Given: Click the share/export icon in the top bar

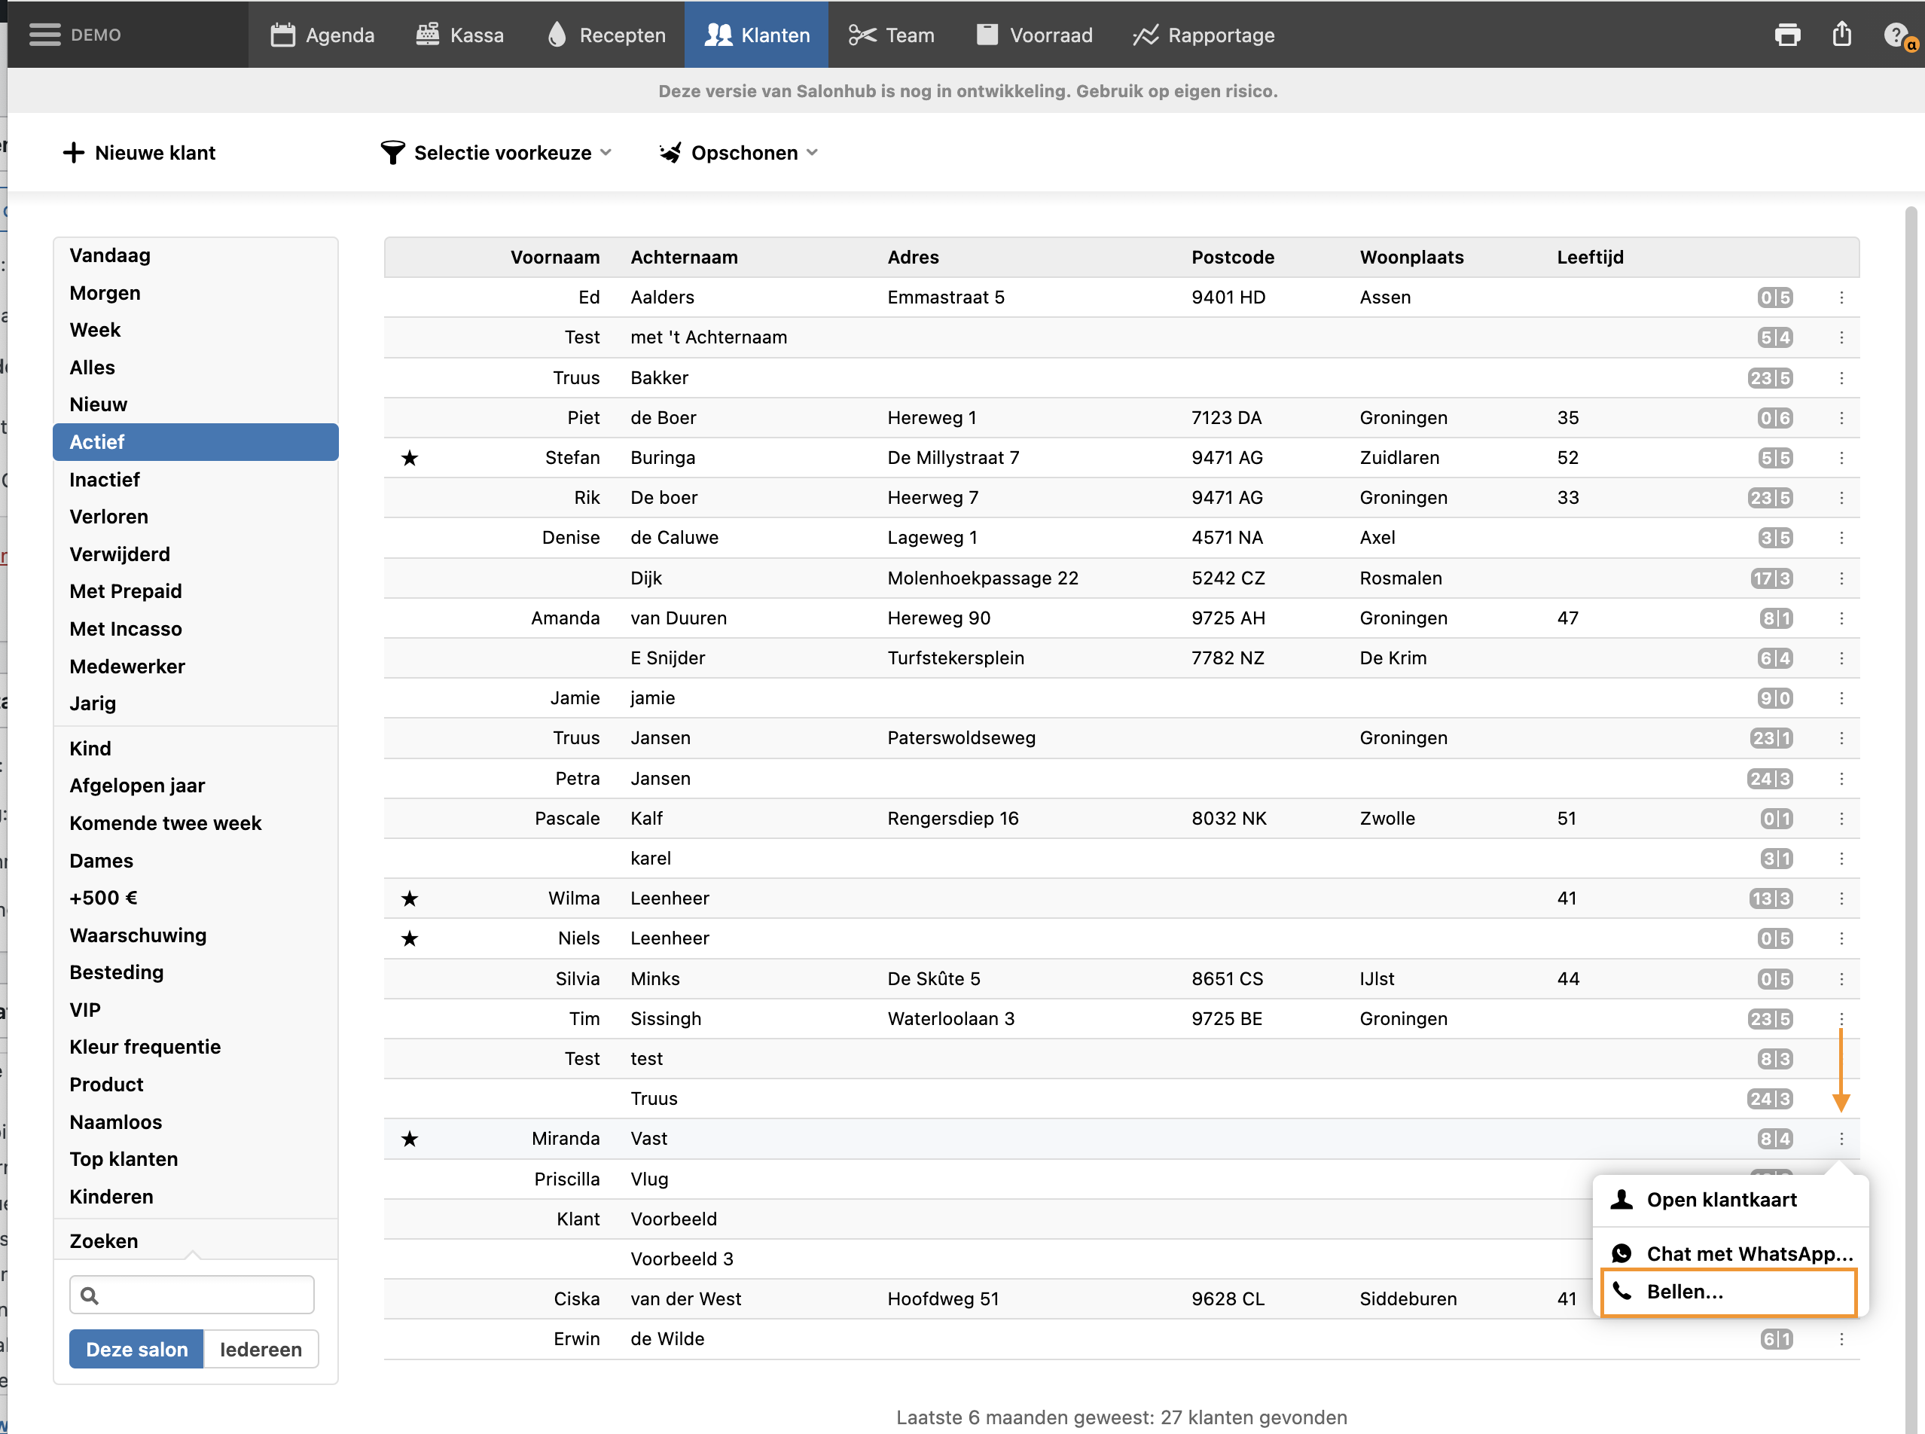Looking at the screenshot, I should tap(1841, 35).
